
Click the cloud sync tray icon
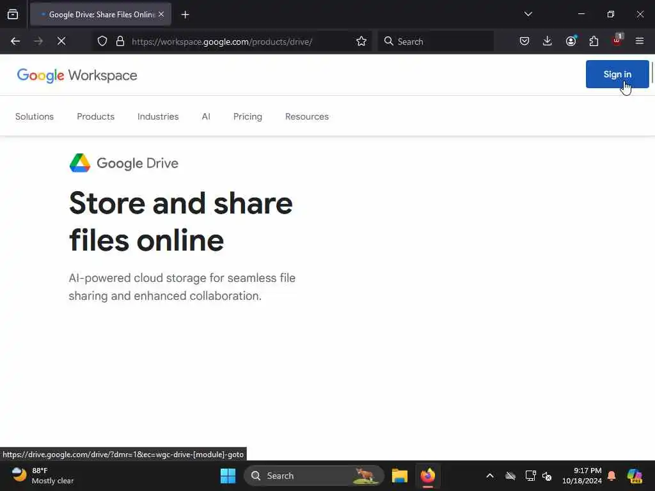click(x=510, y=476)
